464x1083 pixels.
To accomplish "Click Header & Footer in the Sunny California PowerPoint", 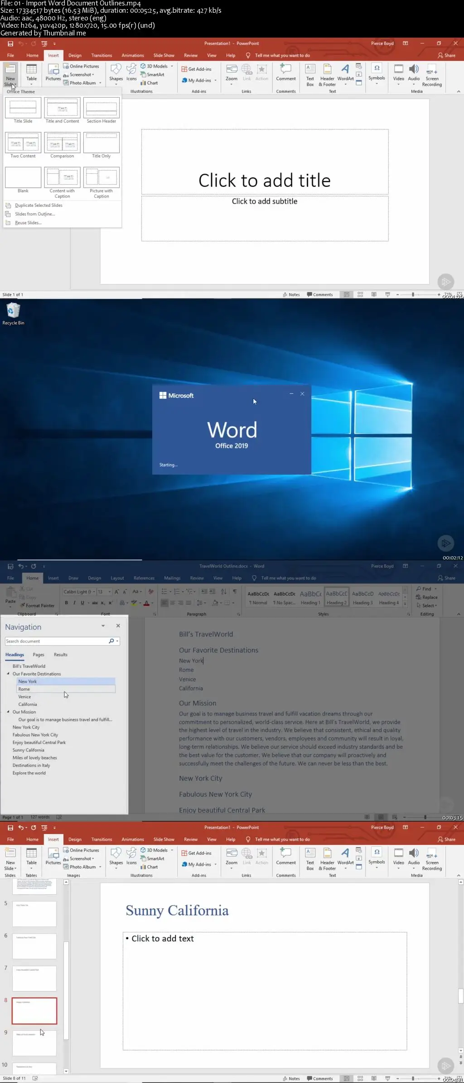I will 327,859.
